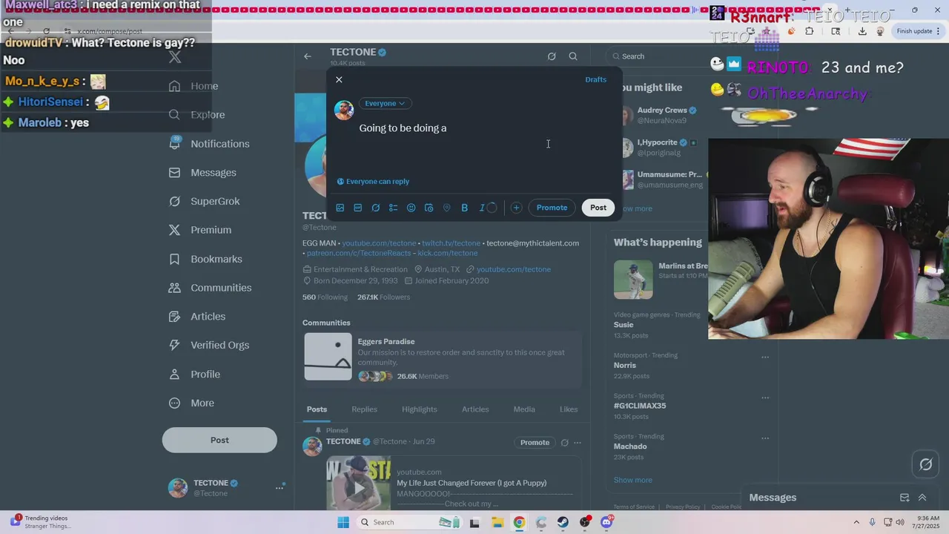This screenshot has height=534, width=949.
Task: Compose a new message icon
Action: (x=905, y=498)
